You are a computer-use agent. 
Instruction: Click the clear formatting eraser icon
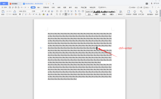point(49,11)
